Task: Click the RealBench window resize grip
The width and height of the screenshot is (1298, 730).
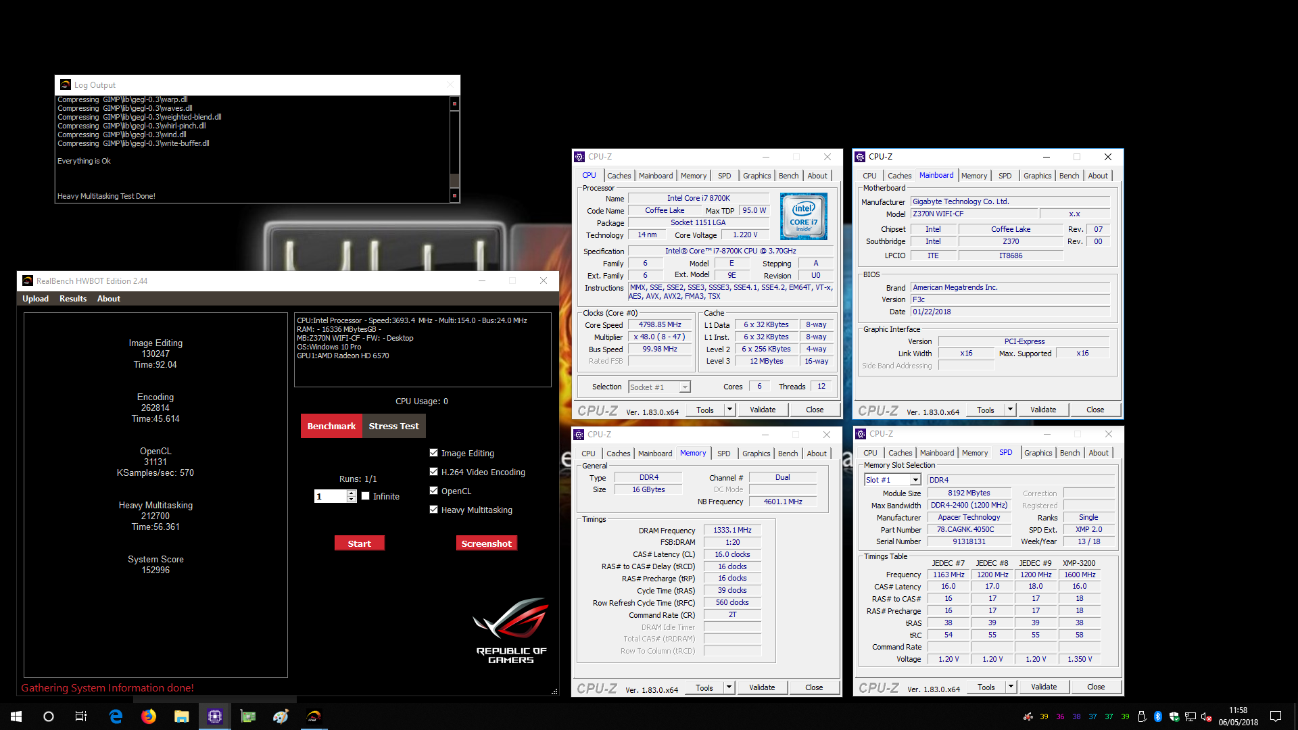Action: [x=554, y=691]
